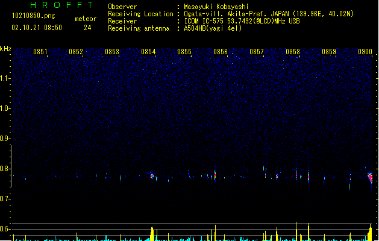The width and height of the screenshot is (379, 241).
Task: Click the ICOM IC-575 receiver text
Action: [x=242, y=21]
